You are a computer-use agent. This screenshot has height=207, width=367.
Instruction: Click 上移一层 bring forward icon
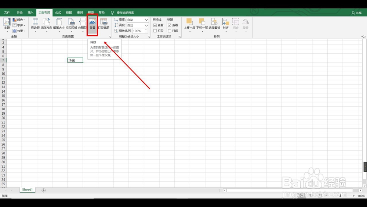pyautogui.click(x=189, y=21)
